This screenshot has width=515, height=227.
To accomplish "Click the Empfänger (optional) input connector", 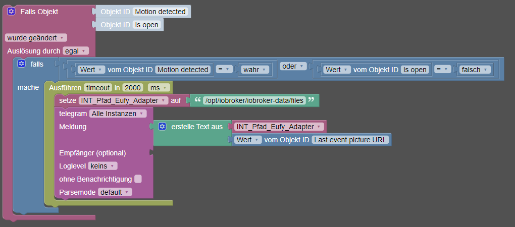I will point(151,152).
